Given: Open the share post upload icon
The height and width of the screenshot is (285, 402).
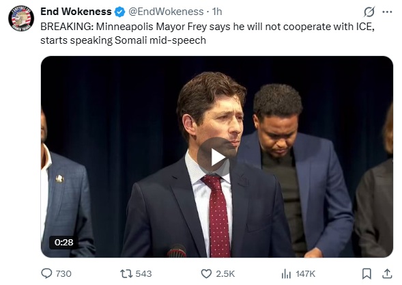Looking at the screenshot, I should 387,273.
